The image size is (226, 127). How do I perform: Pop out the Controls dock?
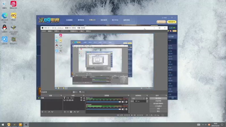[166, 95]
